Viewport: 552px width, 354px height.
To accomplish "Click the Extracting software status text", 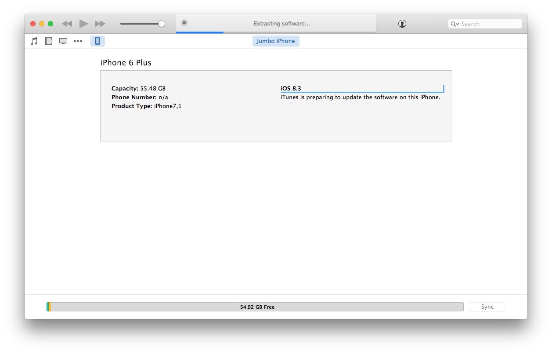I will coord(281,24).
